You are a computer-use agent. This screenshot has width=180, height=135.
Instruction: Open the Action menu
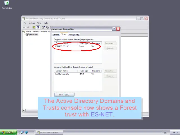32,23
